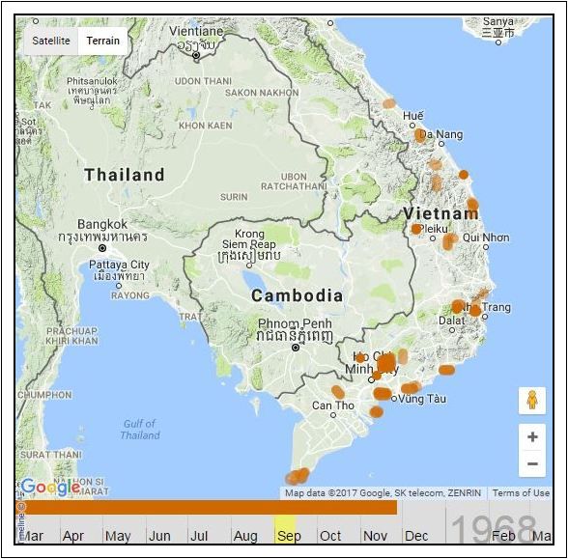Zoom in with the plus button
Viewport: 568px width, 559px height.
[x=532, y=437]
